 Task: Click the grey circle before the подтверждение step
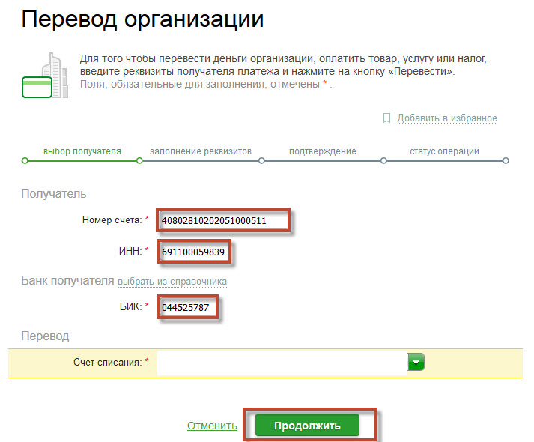[x=261, y=160]
